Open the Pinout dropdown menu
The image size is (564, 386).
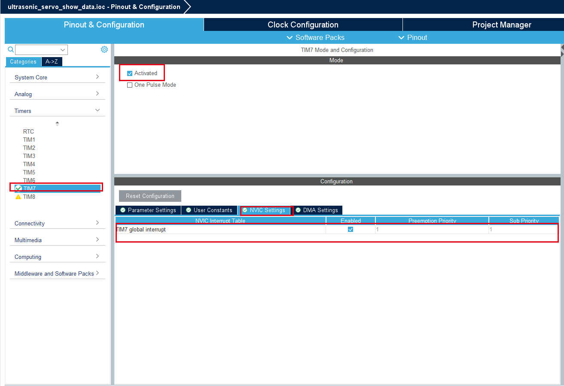point(412,37)
